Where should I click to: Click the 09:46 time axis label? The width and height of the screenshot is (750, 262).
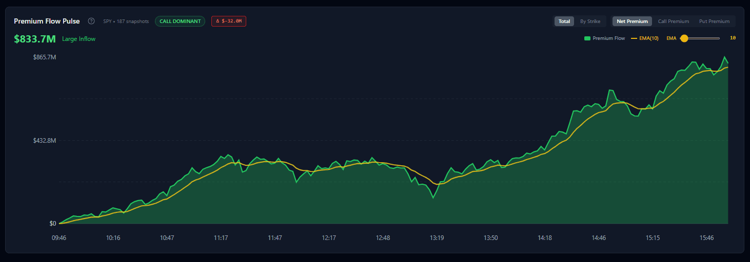[x=59, y=238]
